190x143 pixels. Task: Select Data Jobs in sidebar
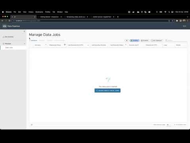tap(9, 48)
